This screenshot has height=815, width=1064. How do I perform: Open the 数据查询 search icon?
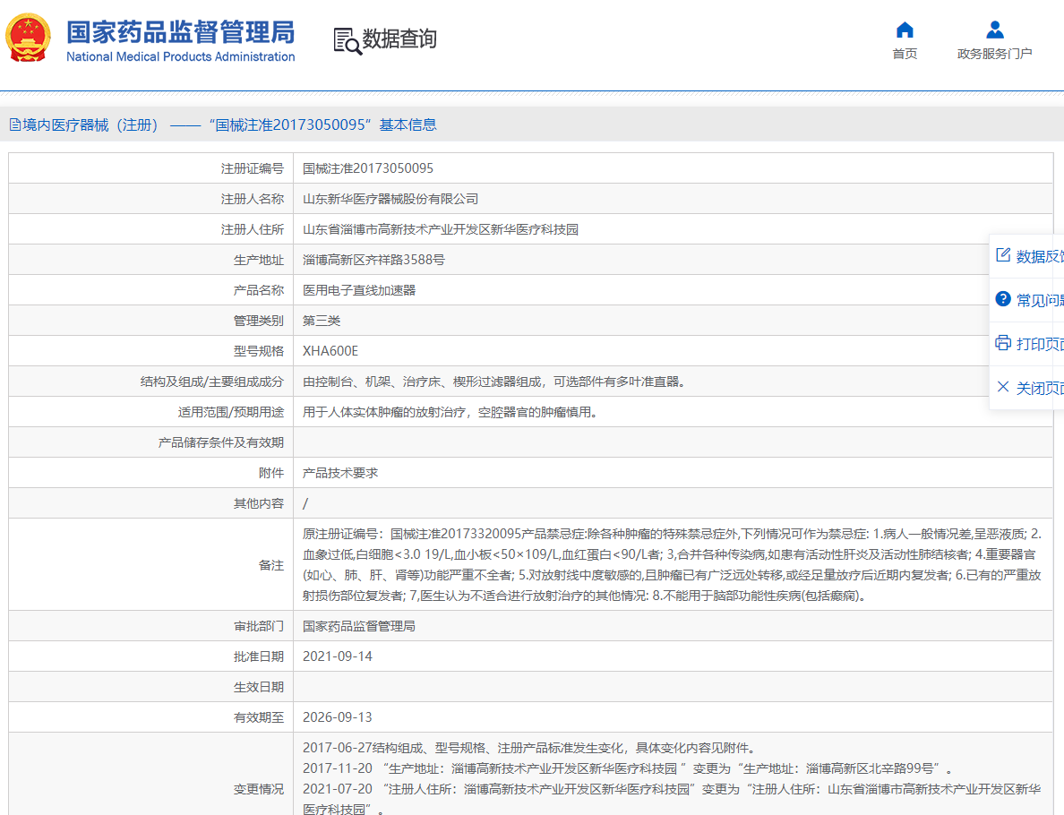tap(348, 40)
